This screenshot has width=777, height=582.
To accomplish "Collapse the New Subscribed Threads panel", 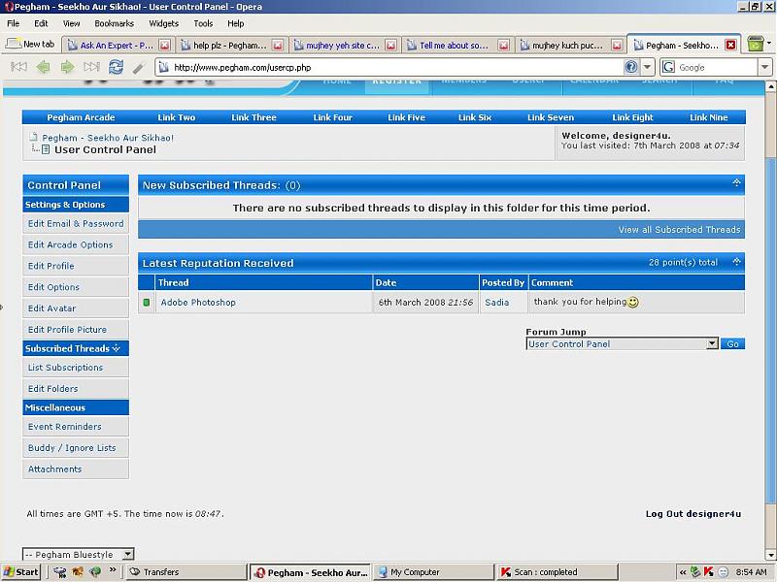I will 736,183.
